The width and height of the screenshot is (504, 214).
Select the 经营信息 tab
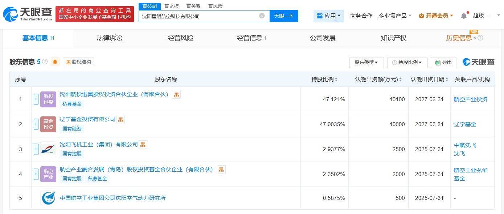pos(251,38)
